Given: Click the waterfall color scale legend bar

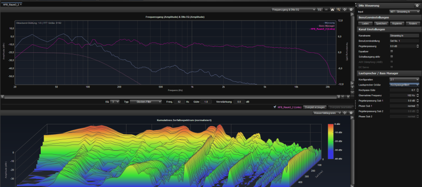Looking at the screenshot, I should pyautogui.click(x=332, y=141).
